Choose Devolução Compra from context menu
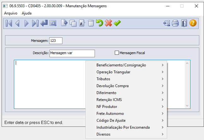 click(x=126, y=86)
